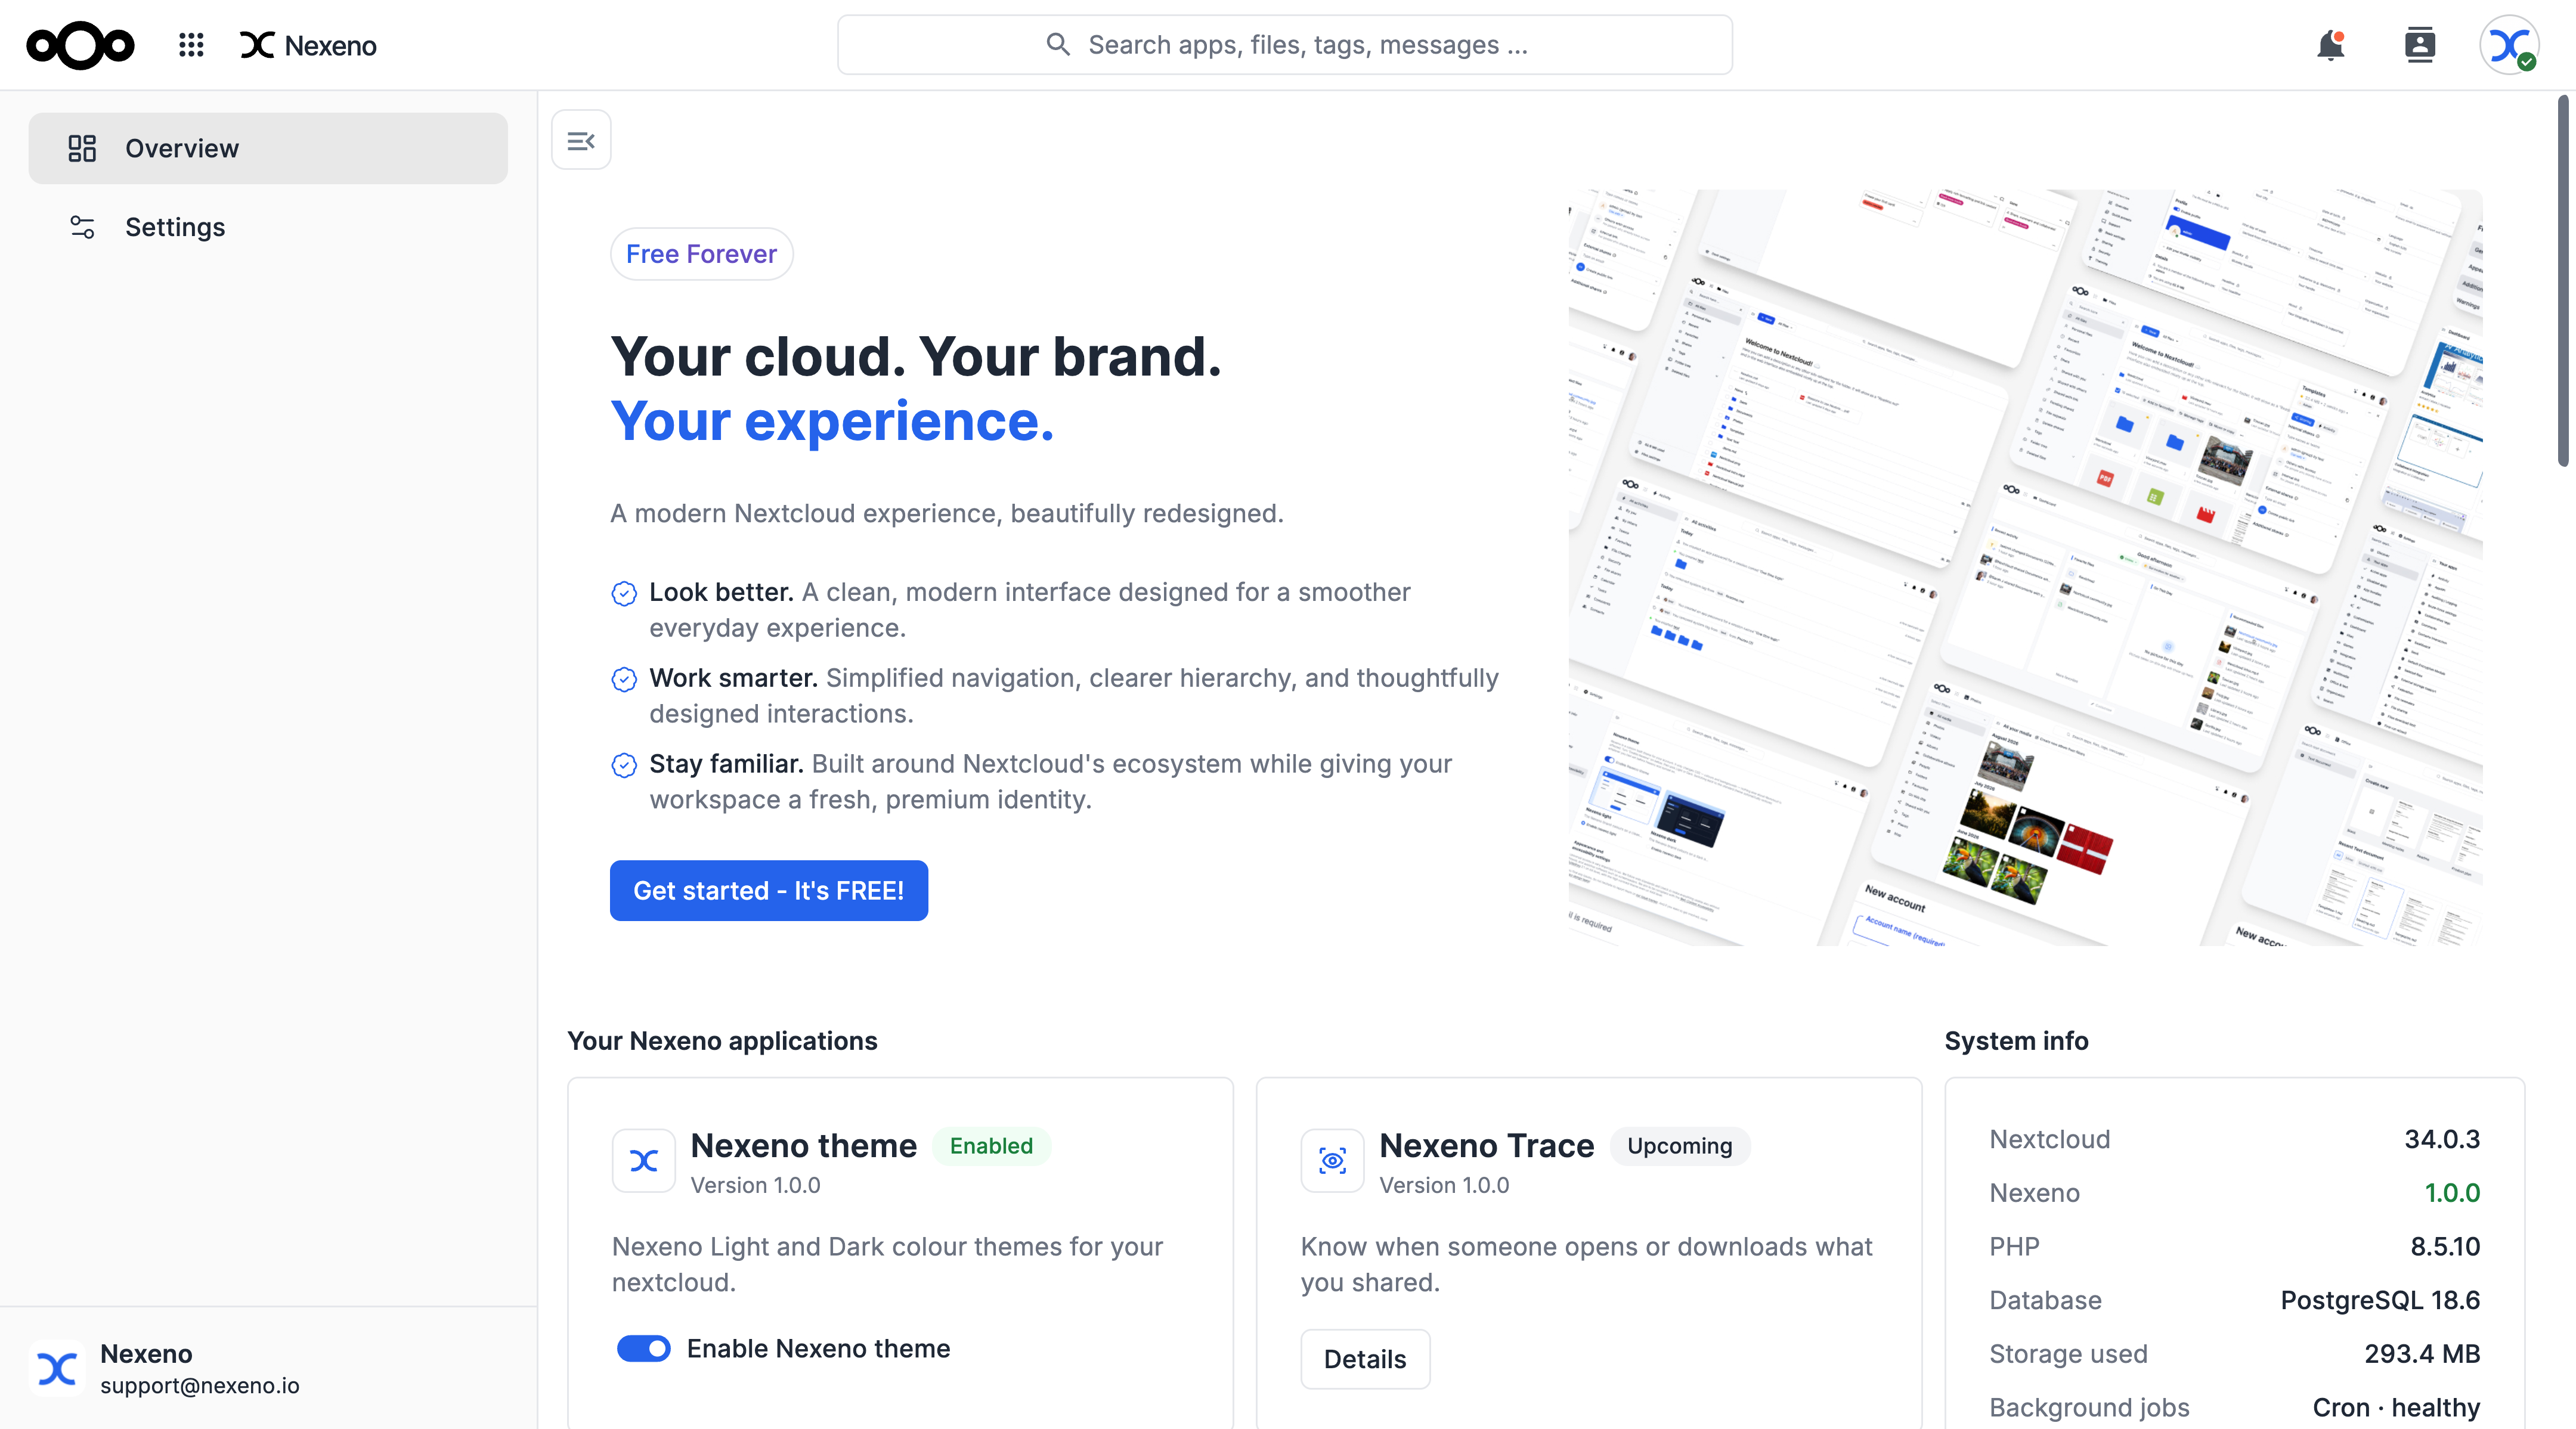This screenshot has height=1429, width=2576.
Task: Click the Stay familiar checkmark icon
Action: pyautogui.click(x=624, y=766)
